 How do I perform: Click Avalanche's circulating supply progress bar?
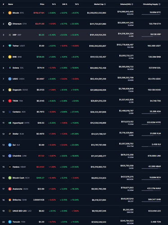tap(151, 190)
